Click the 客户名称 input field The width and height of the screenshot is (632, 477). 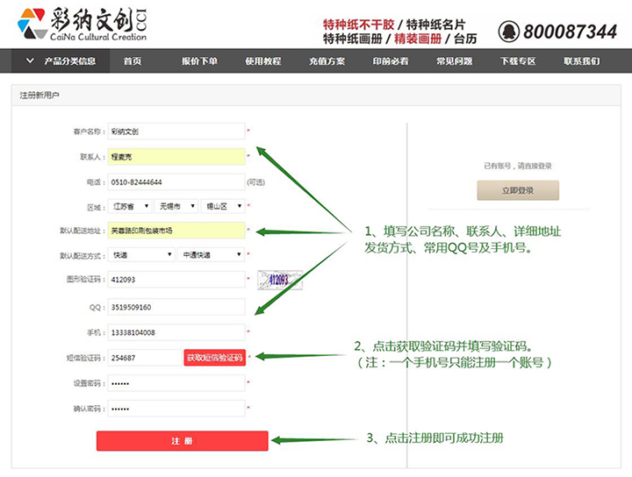tap(176, 132)
